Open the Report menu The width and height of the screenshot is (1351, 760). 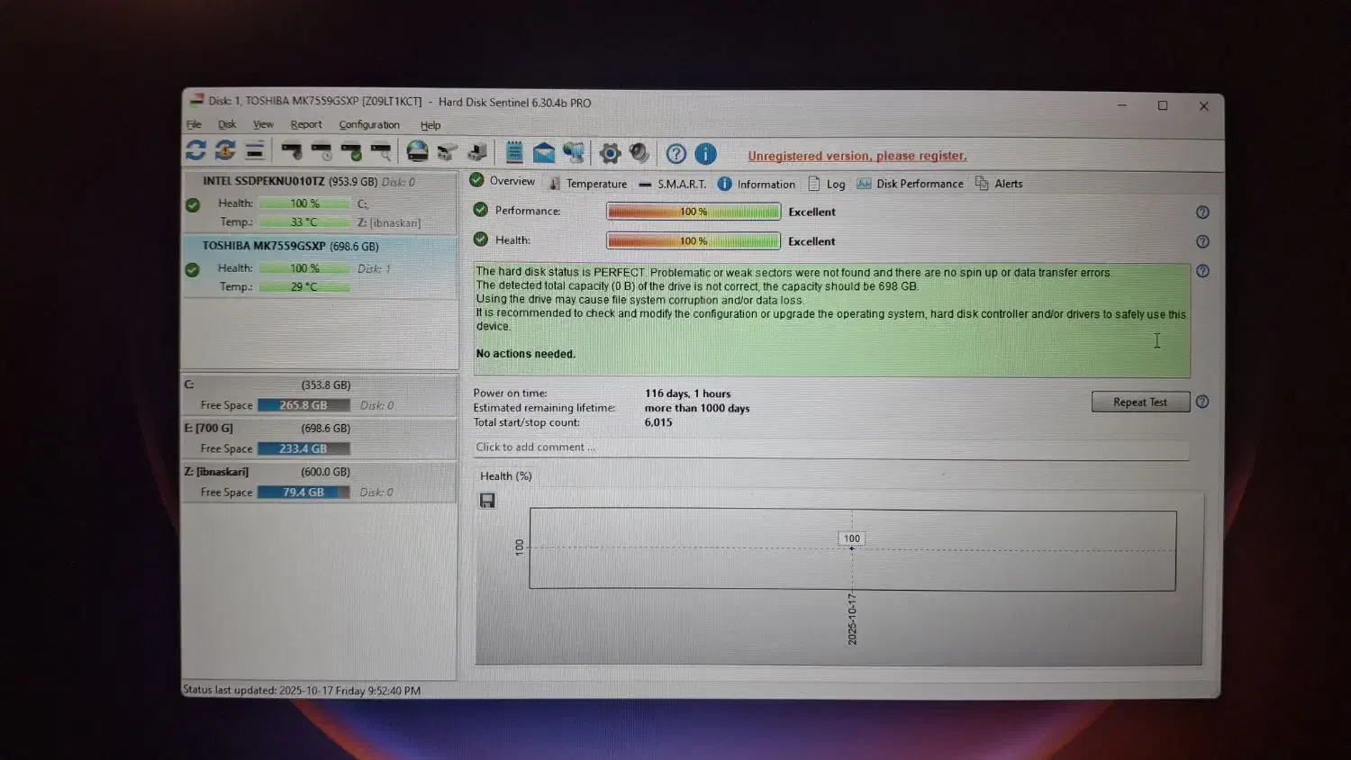point(306,124)
